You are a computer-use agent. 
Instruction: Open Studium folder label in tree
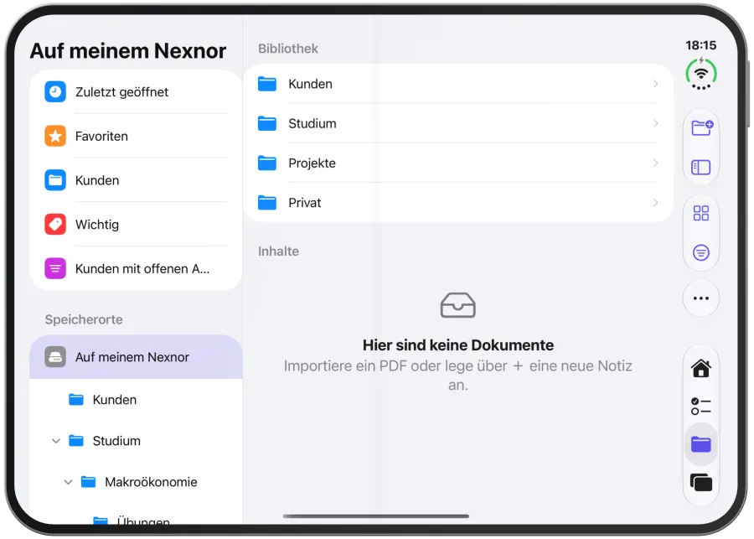pos(116,441)
